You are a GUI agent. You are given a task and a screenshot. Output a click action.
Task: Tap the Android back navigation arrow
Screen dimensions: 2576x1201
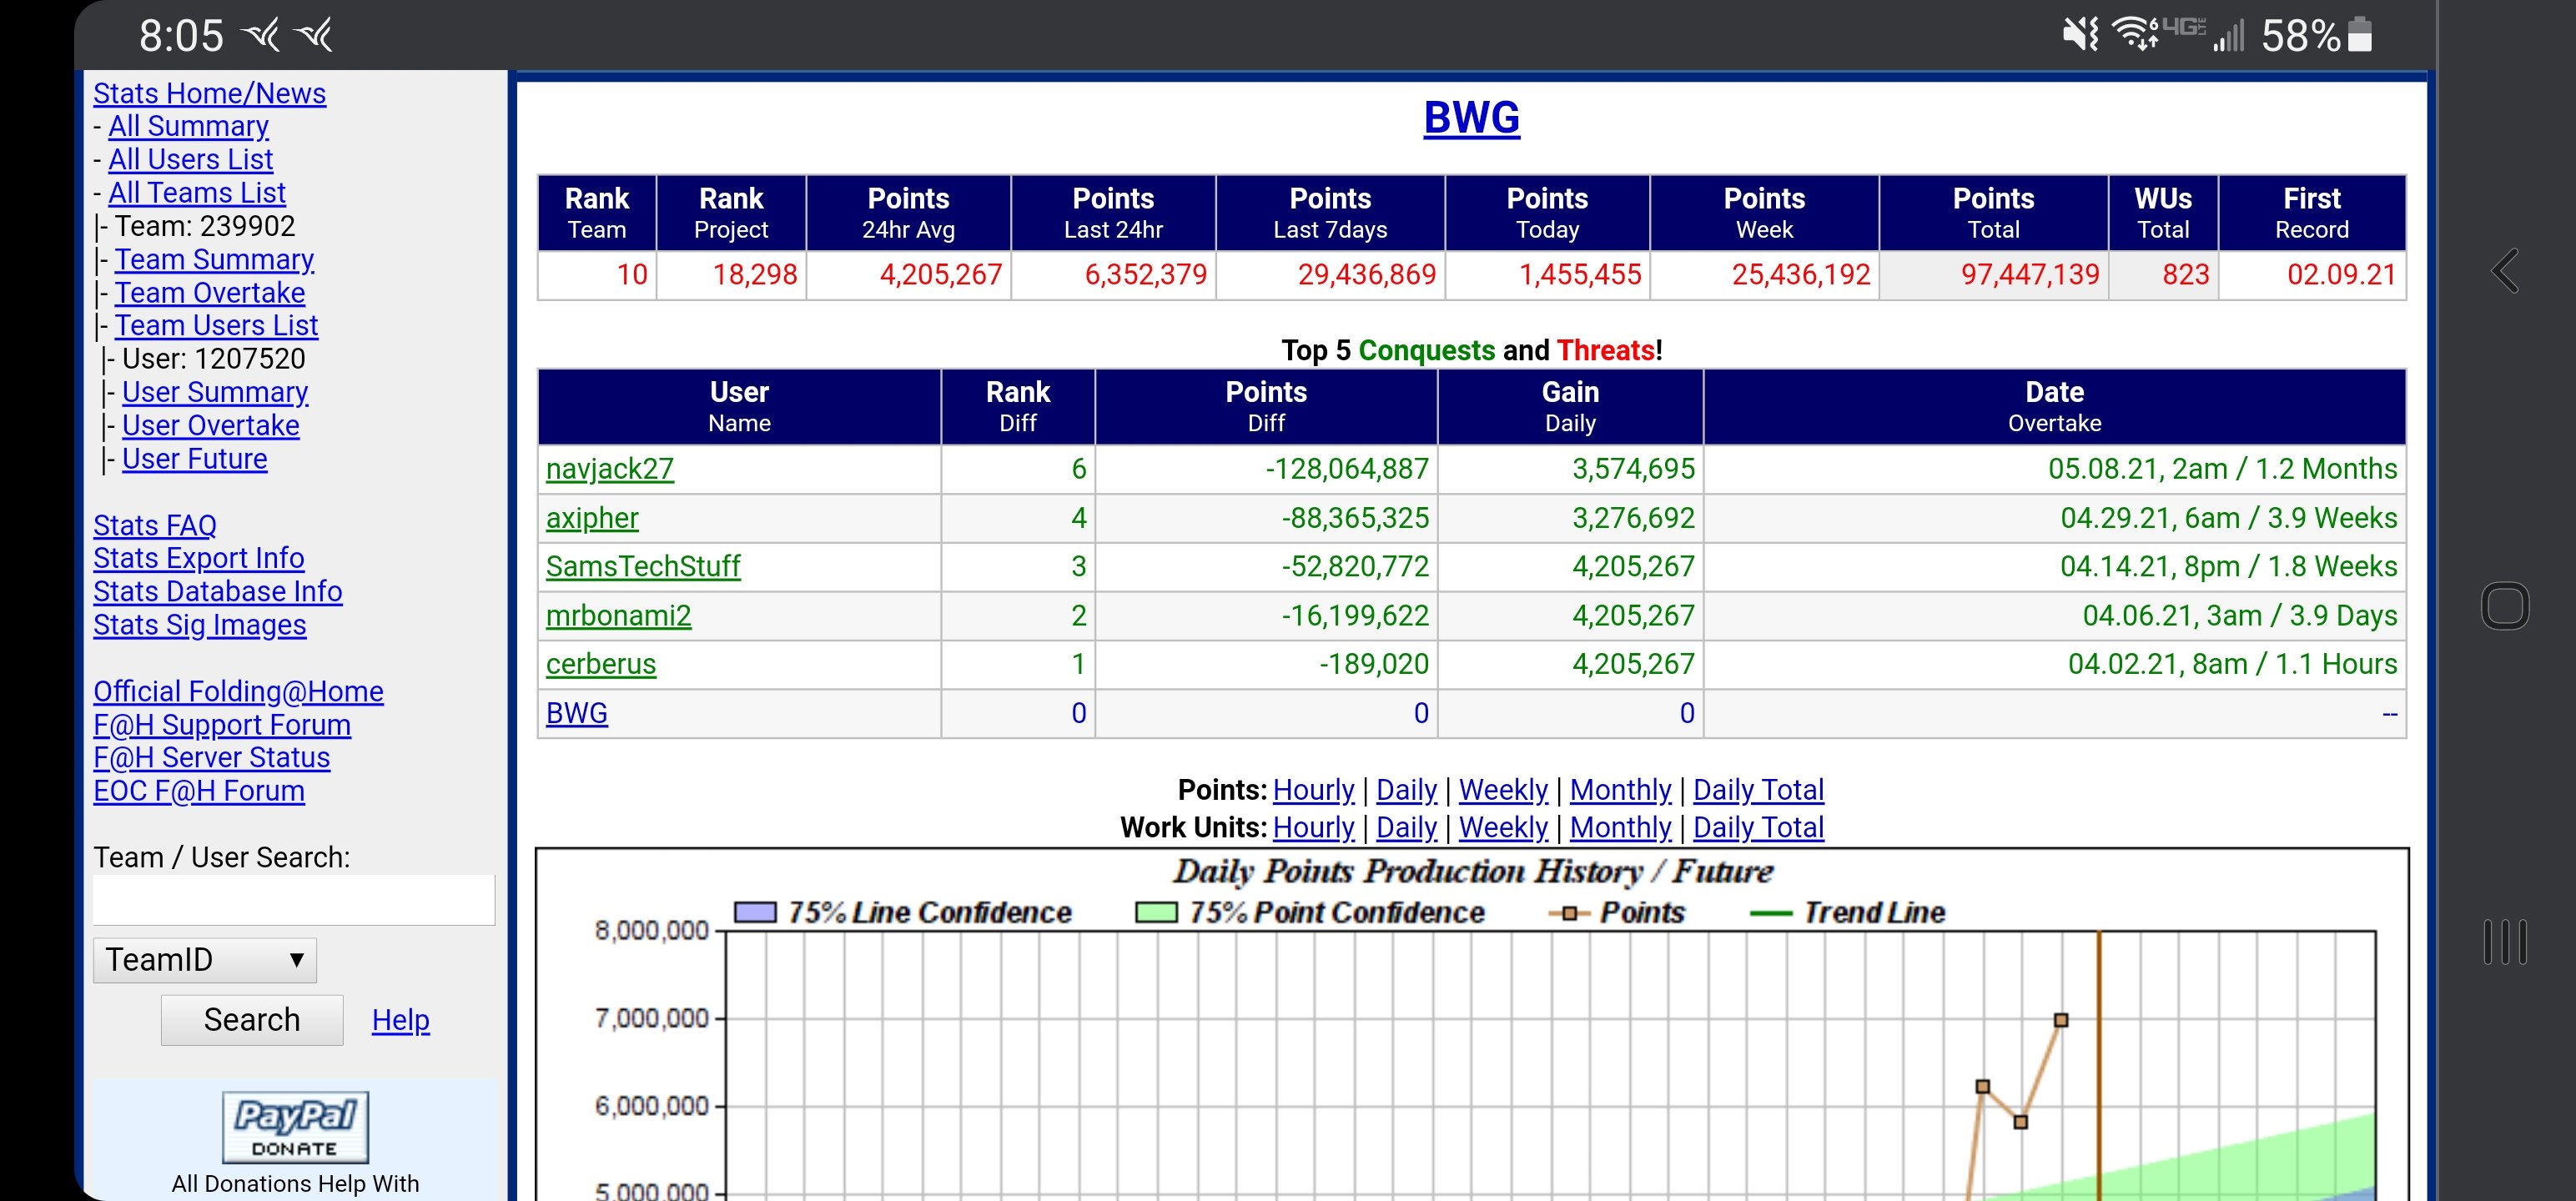click(x=2504, y=271)
